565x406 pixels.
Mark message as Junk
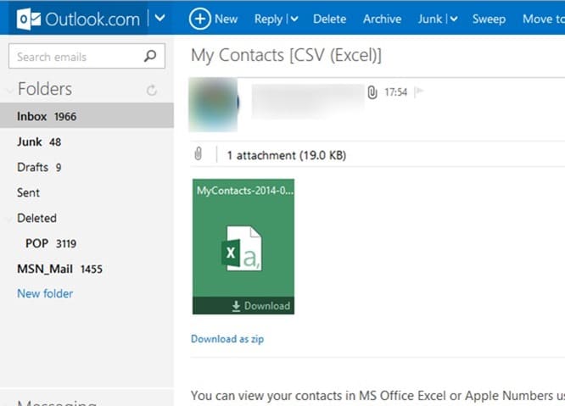click(430, 19)
